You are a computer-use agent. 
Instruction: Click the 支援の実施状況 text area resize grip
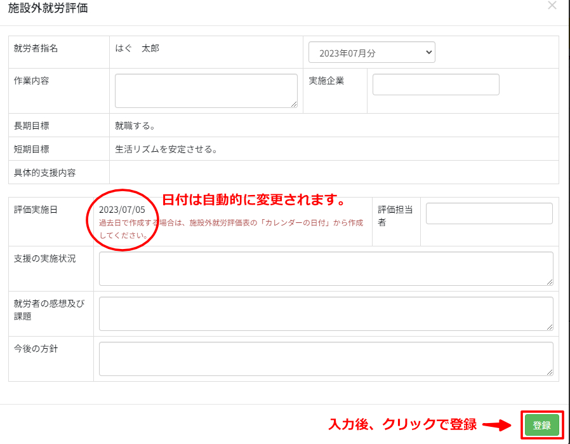549,282
